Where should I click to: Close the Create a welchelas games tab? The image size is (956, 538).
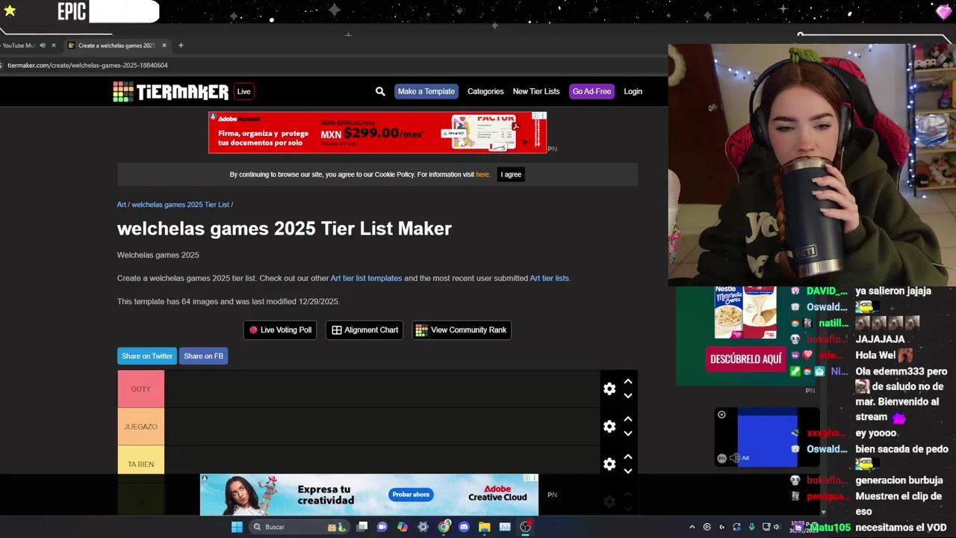tap(164, 45)
